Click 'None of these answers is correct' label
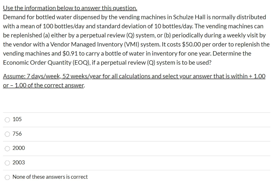This screenshot has width=275, height=189. (50, 177)
